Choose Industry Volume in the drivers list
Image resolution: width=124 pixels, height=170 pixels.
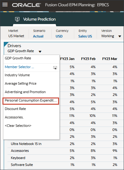tap(17, 75)
